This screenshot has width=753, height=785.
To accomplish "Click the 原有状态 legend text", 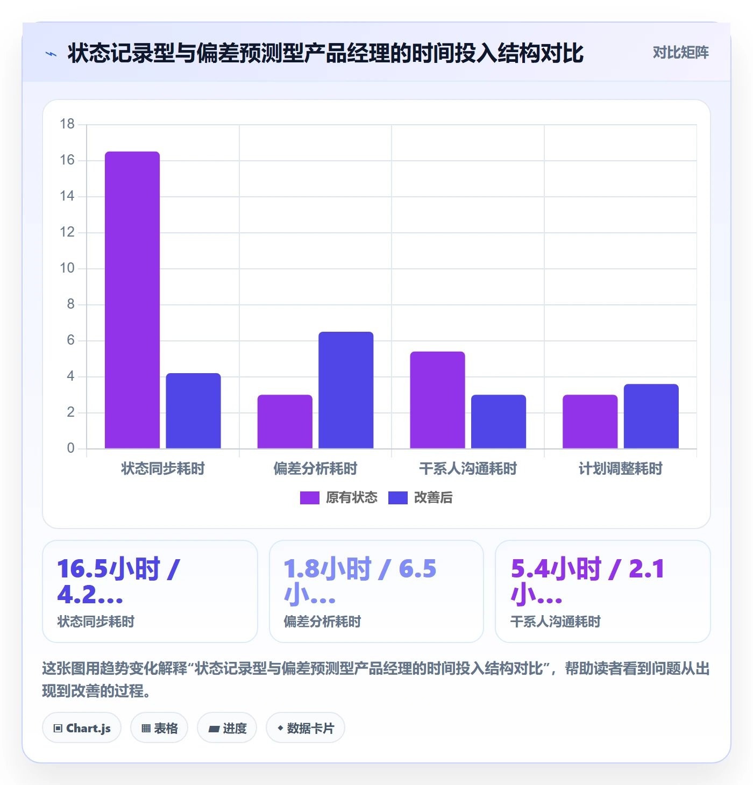I will pyautogui.click(x=352, y=498).
